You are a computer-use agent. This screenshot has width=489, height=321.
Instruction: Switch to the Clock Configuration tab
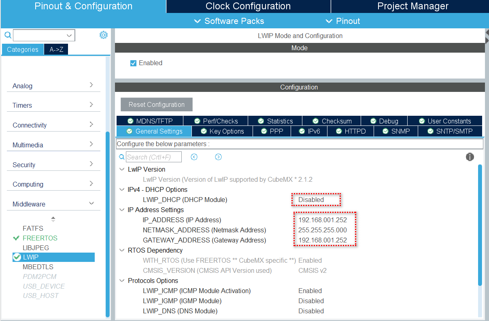248,6
